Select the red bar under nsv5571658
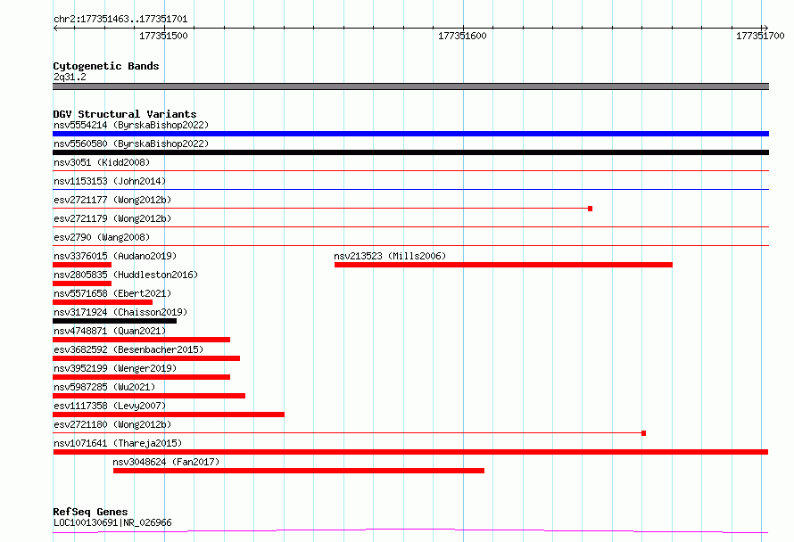 [x=103, y=302]
